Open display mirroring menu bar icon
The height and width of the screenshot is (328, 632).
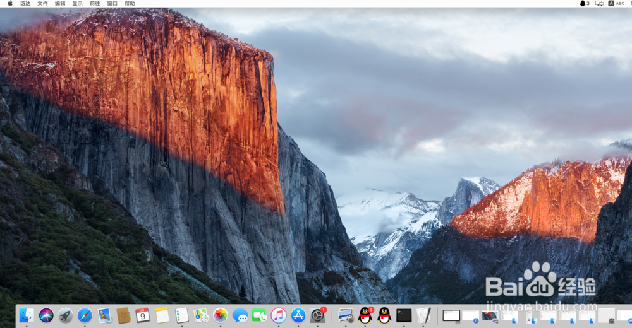tap(599, 3)
